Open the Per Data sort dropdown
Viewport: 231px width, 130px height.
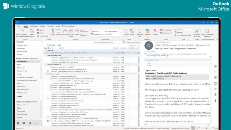(x=132, y=45)
